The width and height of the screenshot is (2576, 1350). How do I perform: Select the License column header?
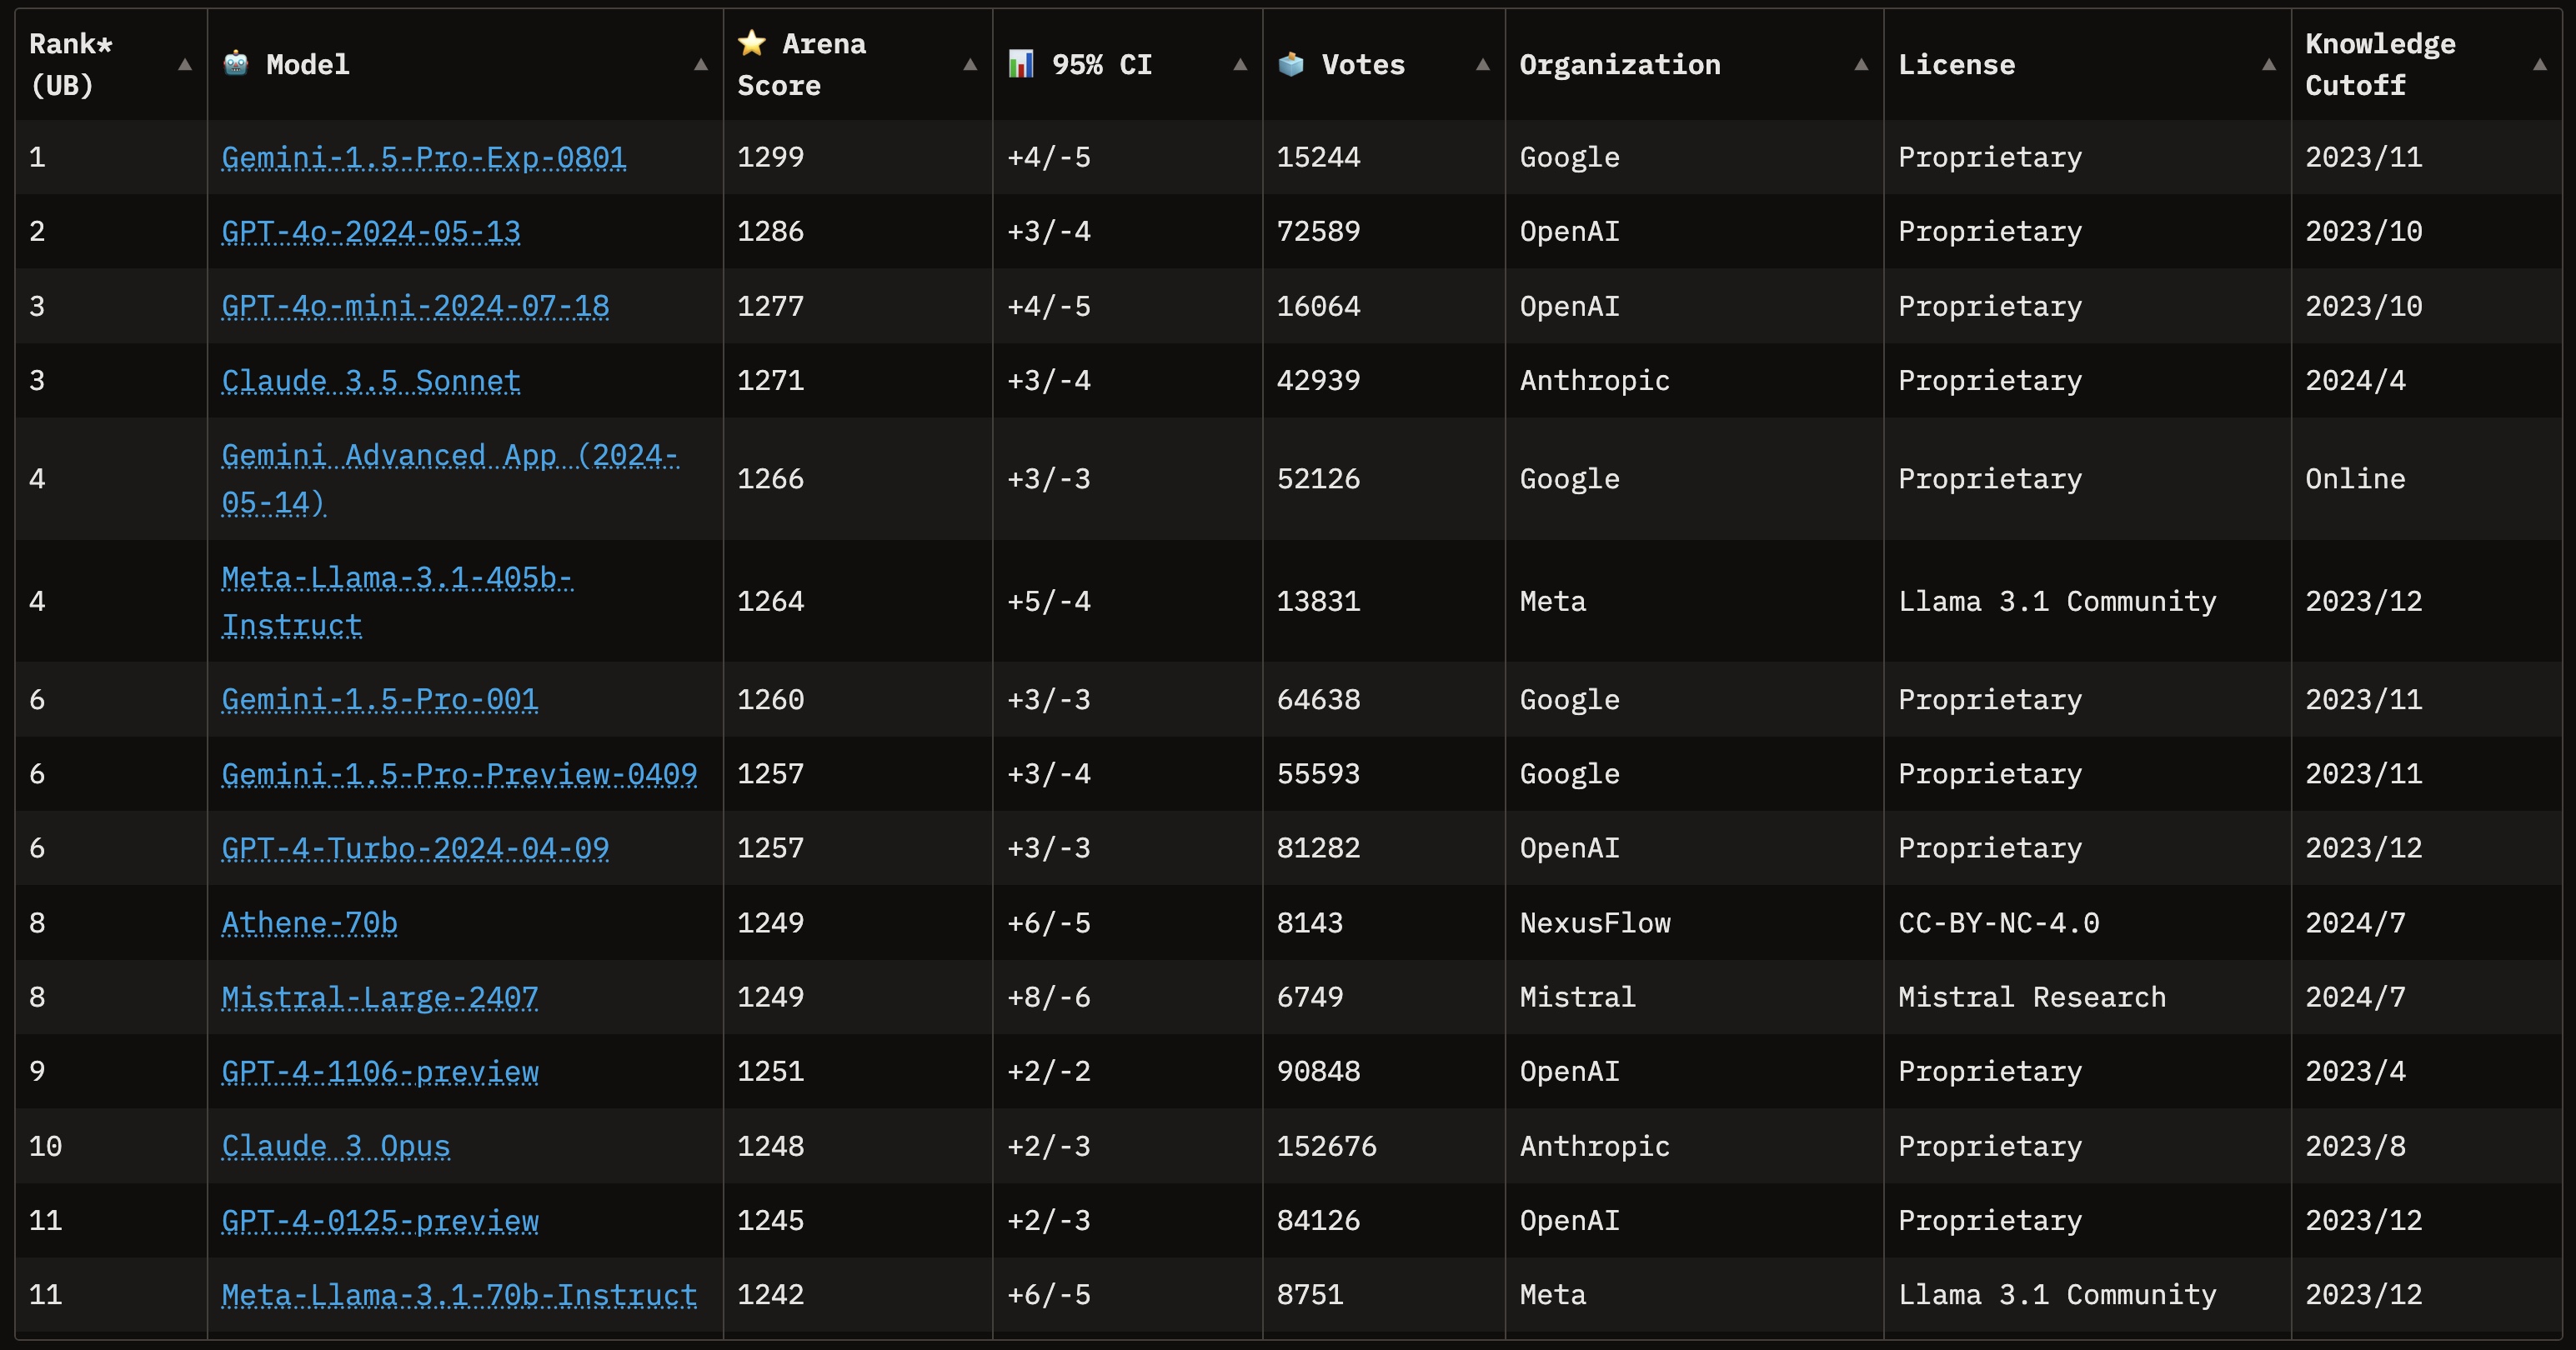point(1956,64)
